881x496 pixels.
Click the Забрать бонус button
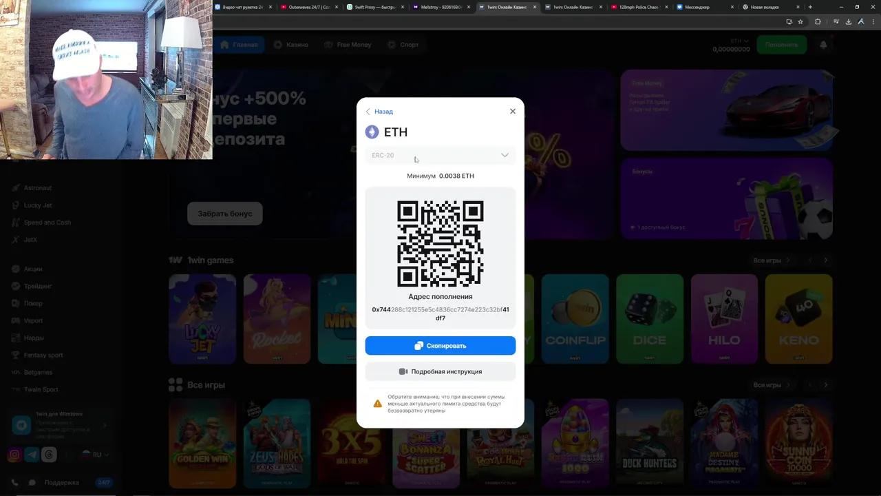pos(225,214)
